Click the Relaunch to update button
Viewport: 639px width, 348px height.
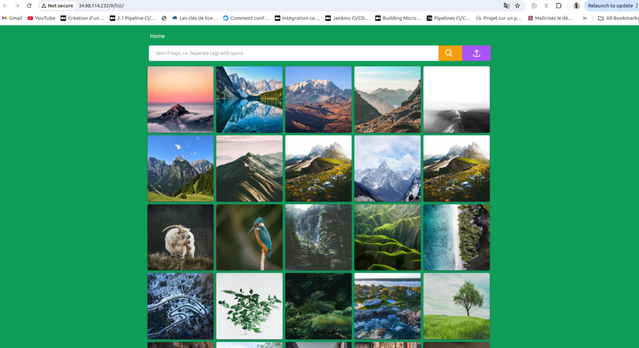(610, 6)
